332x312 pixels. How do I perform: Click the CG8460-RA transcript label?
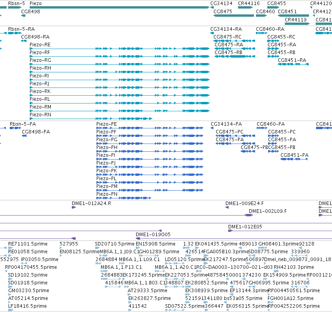270,29
